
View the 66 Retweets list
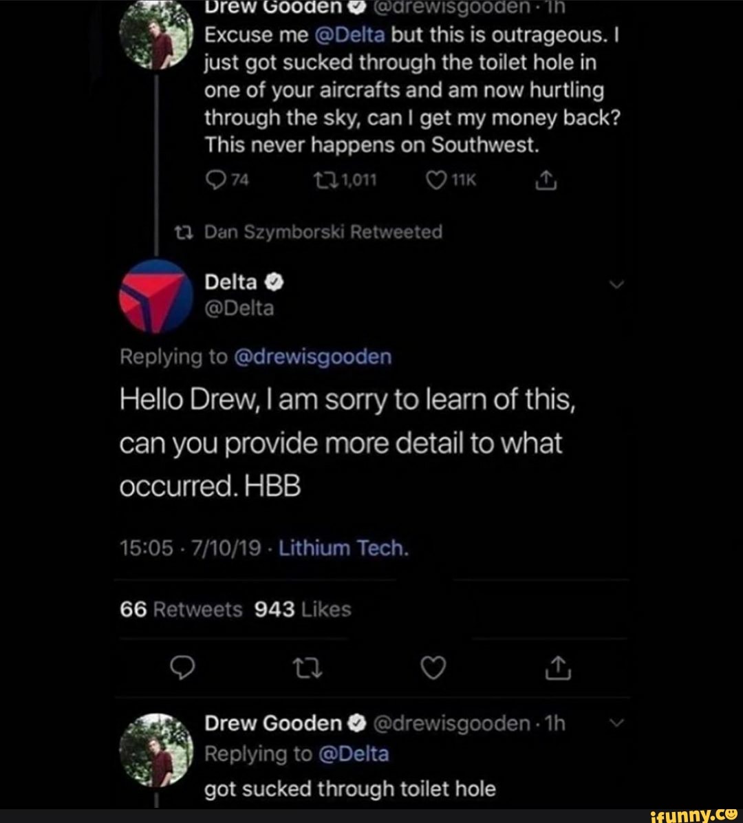coord(182,610)
